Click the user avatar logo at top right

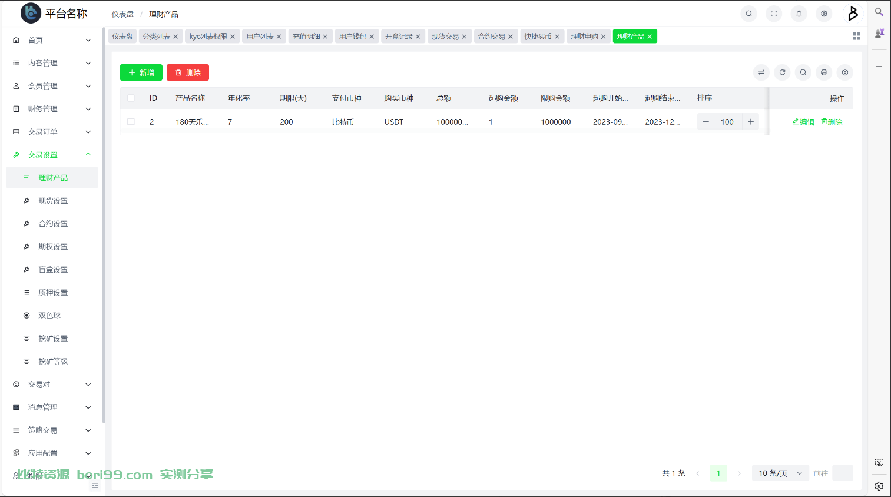853,14
